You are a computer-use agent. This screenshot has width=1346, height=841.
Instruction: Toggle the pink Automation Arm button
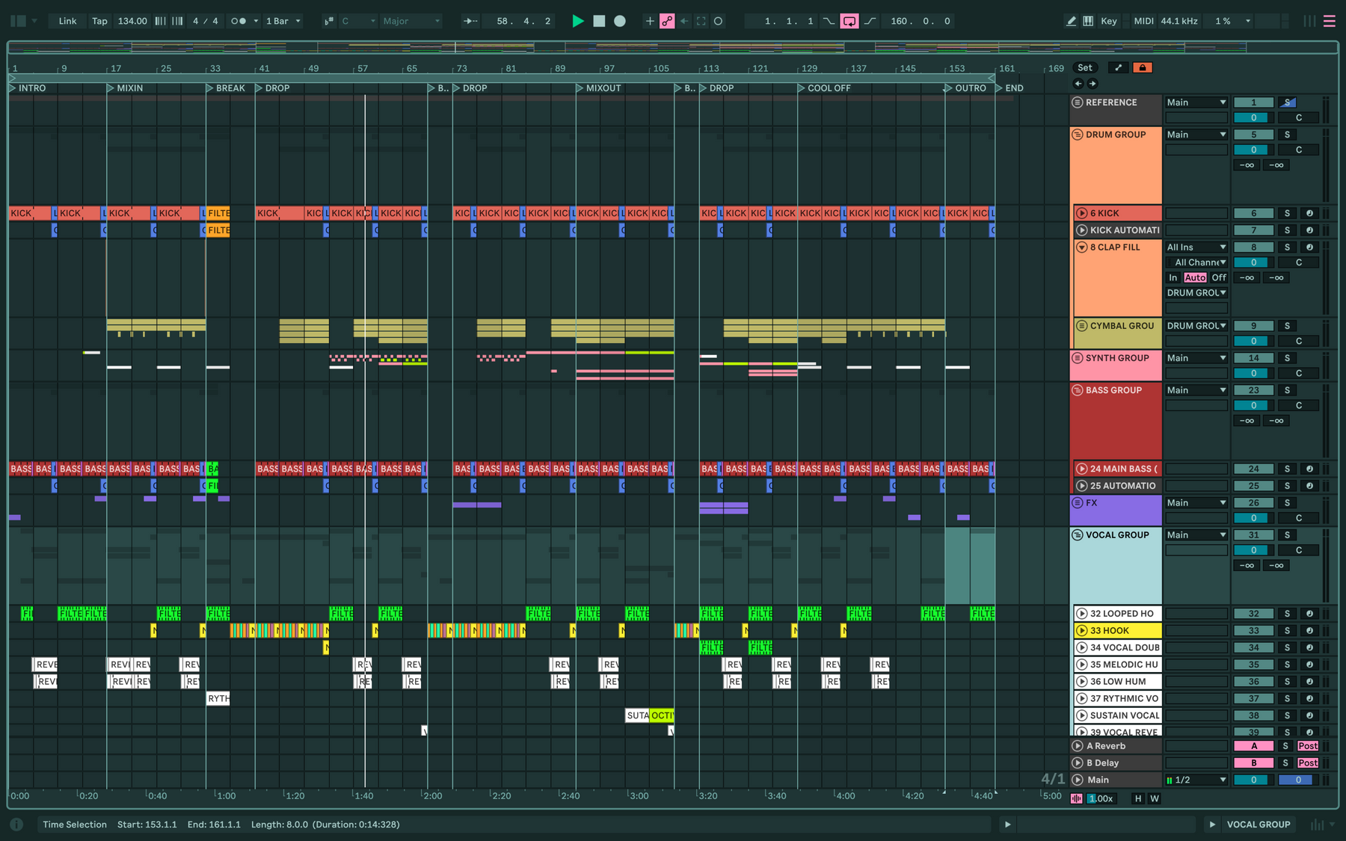[667, 21]
